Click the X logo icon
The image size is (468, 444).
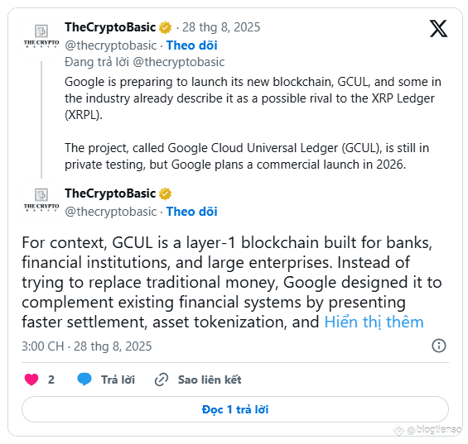[x=438, y=29]
